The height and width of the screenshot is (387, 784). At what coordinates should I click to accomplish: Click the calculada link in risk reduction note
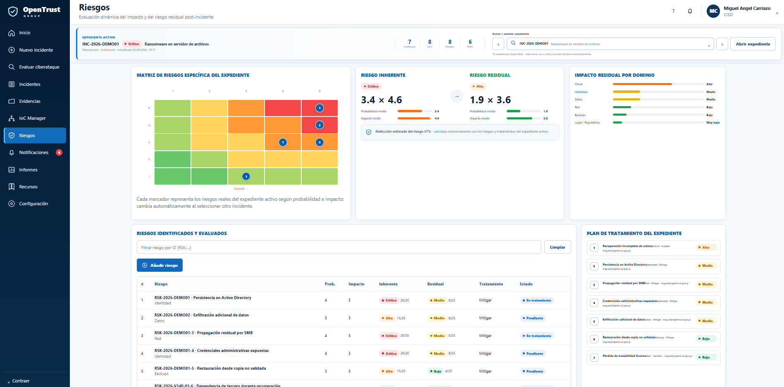pyautogui.click(x=440, y=132)
